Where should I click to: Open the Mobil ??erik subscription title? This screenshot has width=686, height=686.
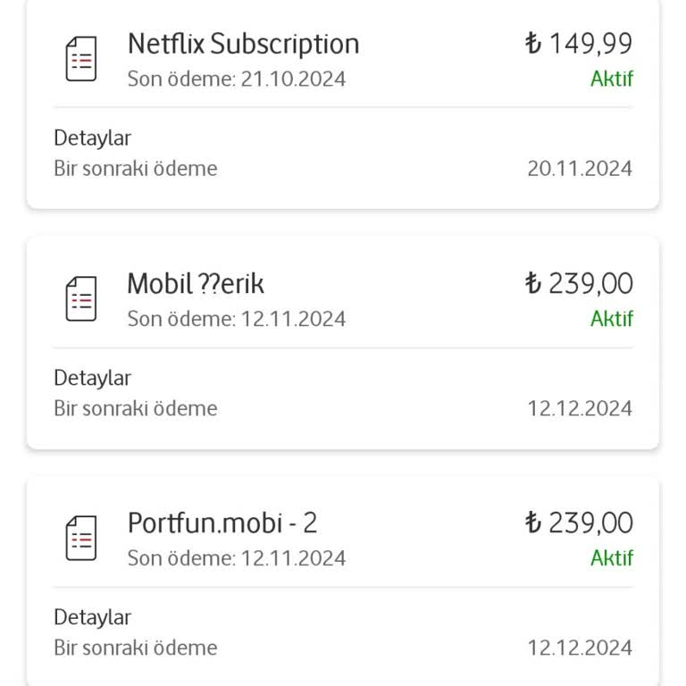click(196, 284)
